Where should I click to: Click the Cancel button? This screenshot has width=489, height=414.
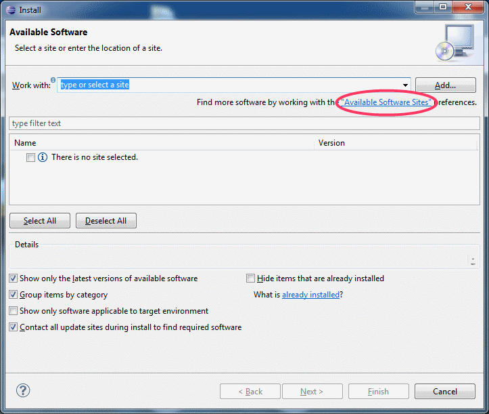[x=445, y=391]
